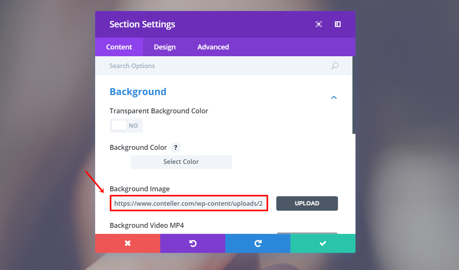Click the Section Settings title

pos(142,24)
